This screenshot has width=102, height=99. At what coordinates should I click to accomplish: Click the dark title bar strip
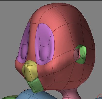pos(51,0)
